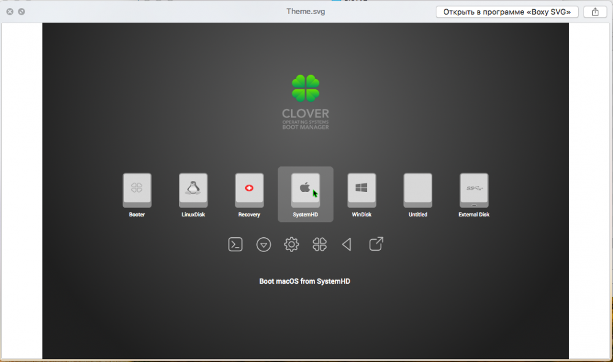Click the Theme.svg window title
The height and width of the screenshot is (362, 613).
(306, 11)
